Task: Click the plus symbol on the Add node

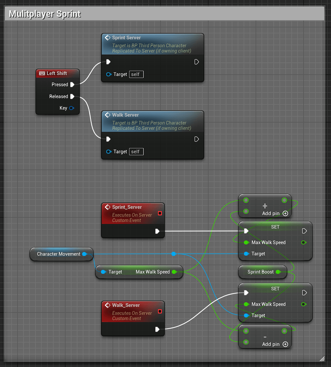Action: point(265,206)
